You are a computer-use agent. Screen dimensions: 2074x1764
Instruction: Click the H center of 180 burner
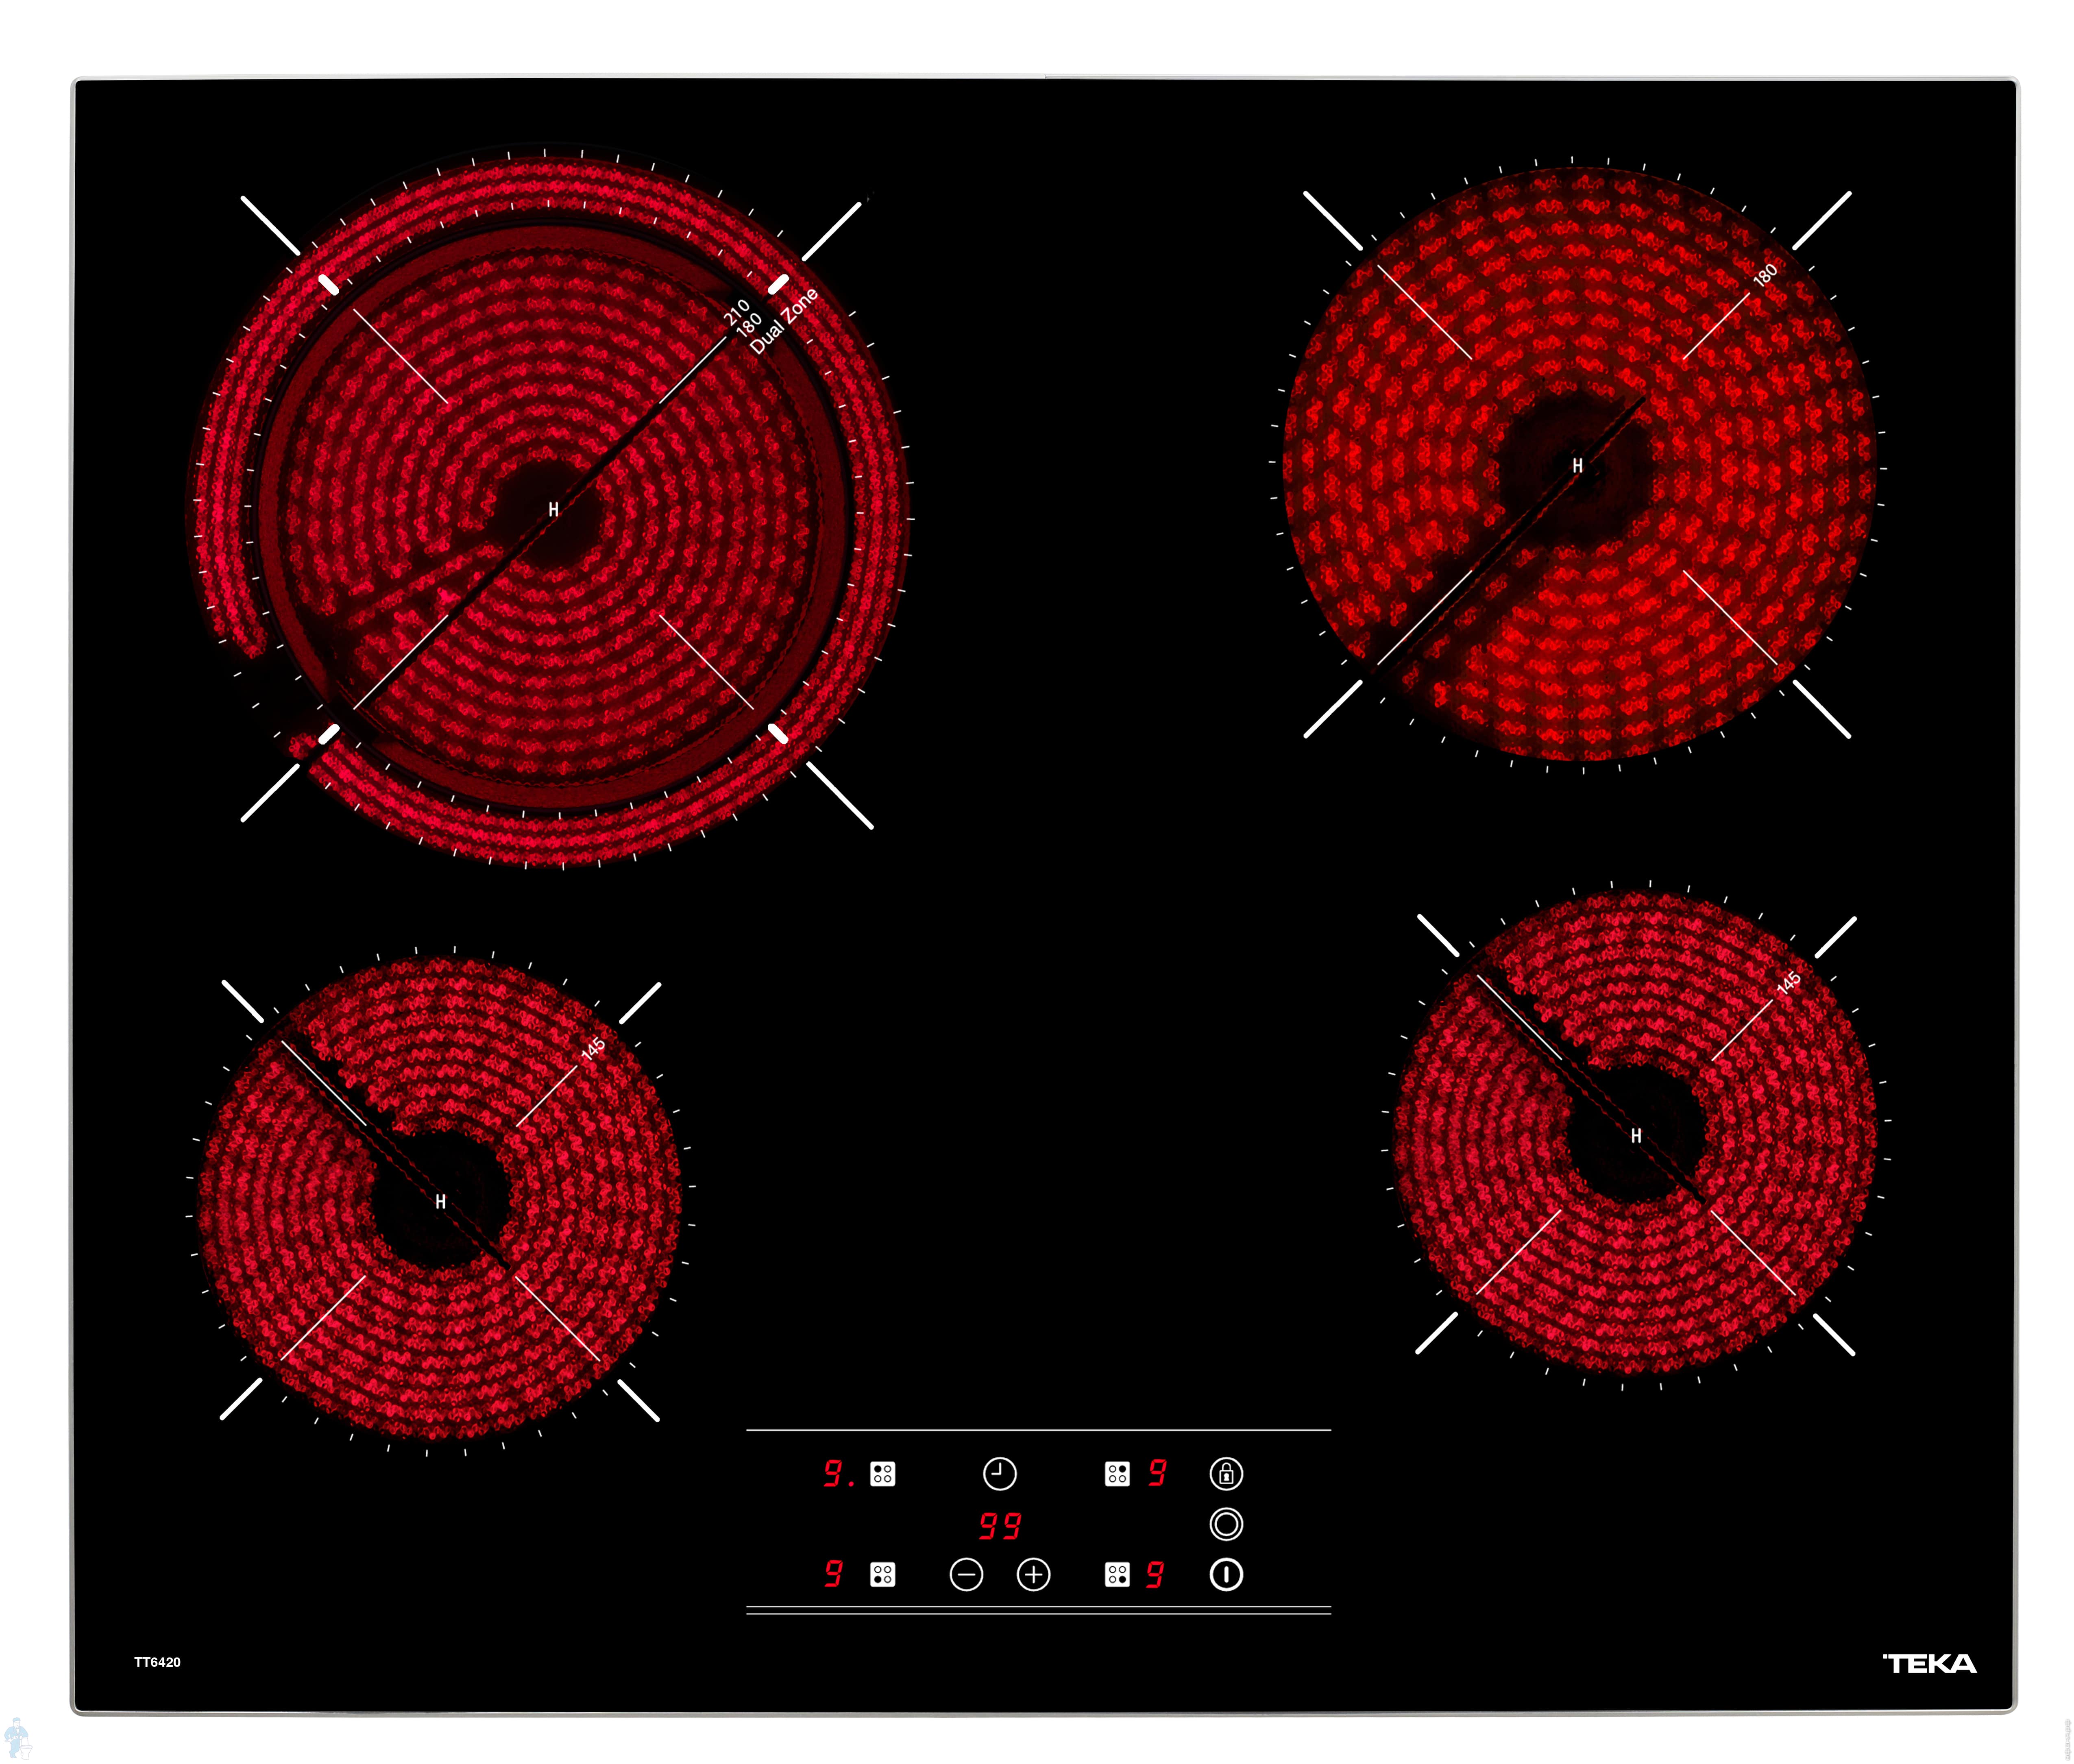1577,466
